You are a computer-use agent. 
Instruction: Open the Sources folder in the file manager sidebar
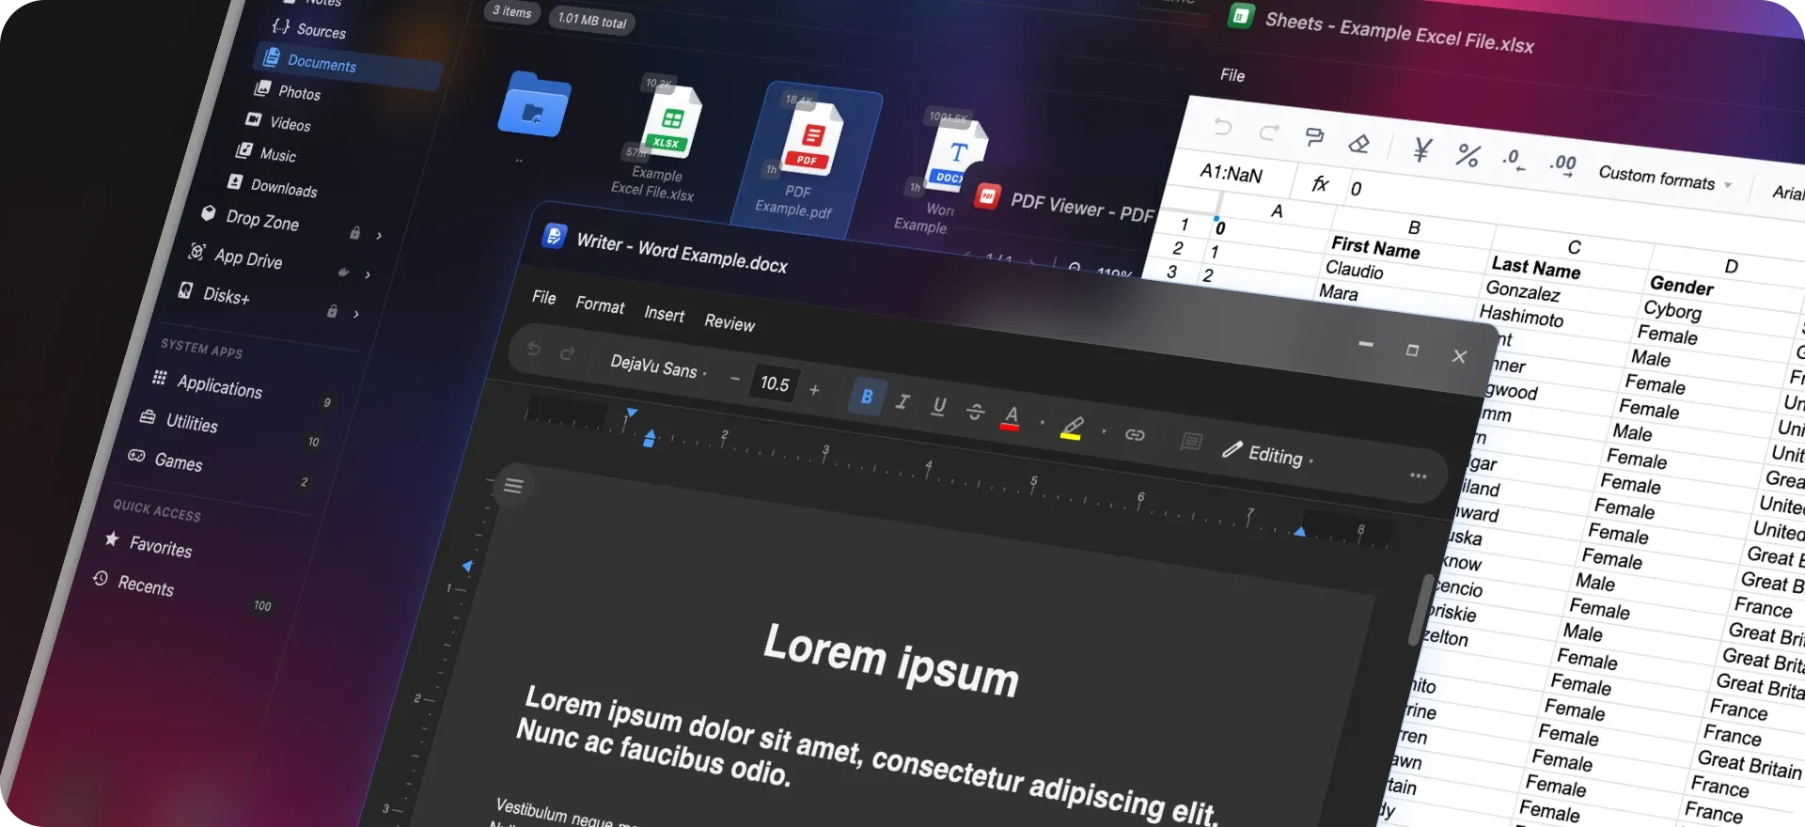309,29
